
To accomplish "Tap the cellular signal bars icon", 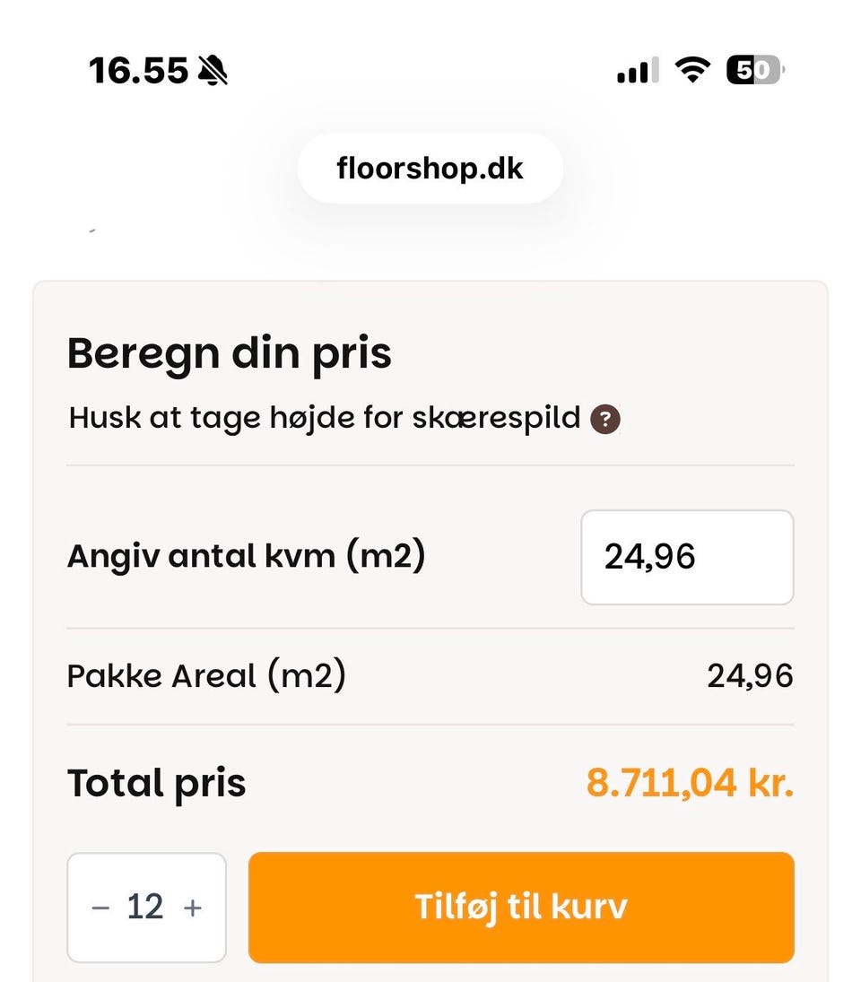I will 637,70.
